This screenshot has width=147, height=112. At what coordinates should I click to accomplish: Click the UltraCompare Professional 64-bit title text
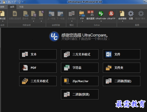pos(85,2)
